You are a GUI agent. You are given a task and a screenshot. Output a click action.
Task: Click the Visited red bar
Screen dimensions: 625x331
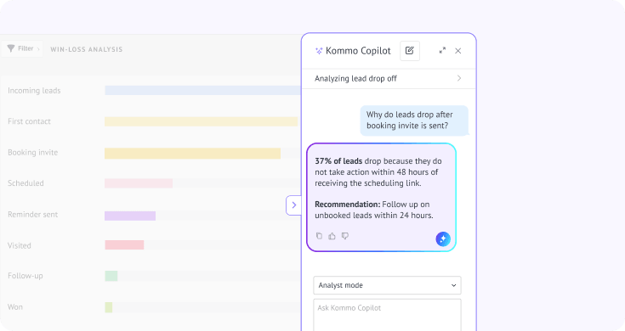[x=124, y=245]
